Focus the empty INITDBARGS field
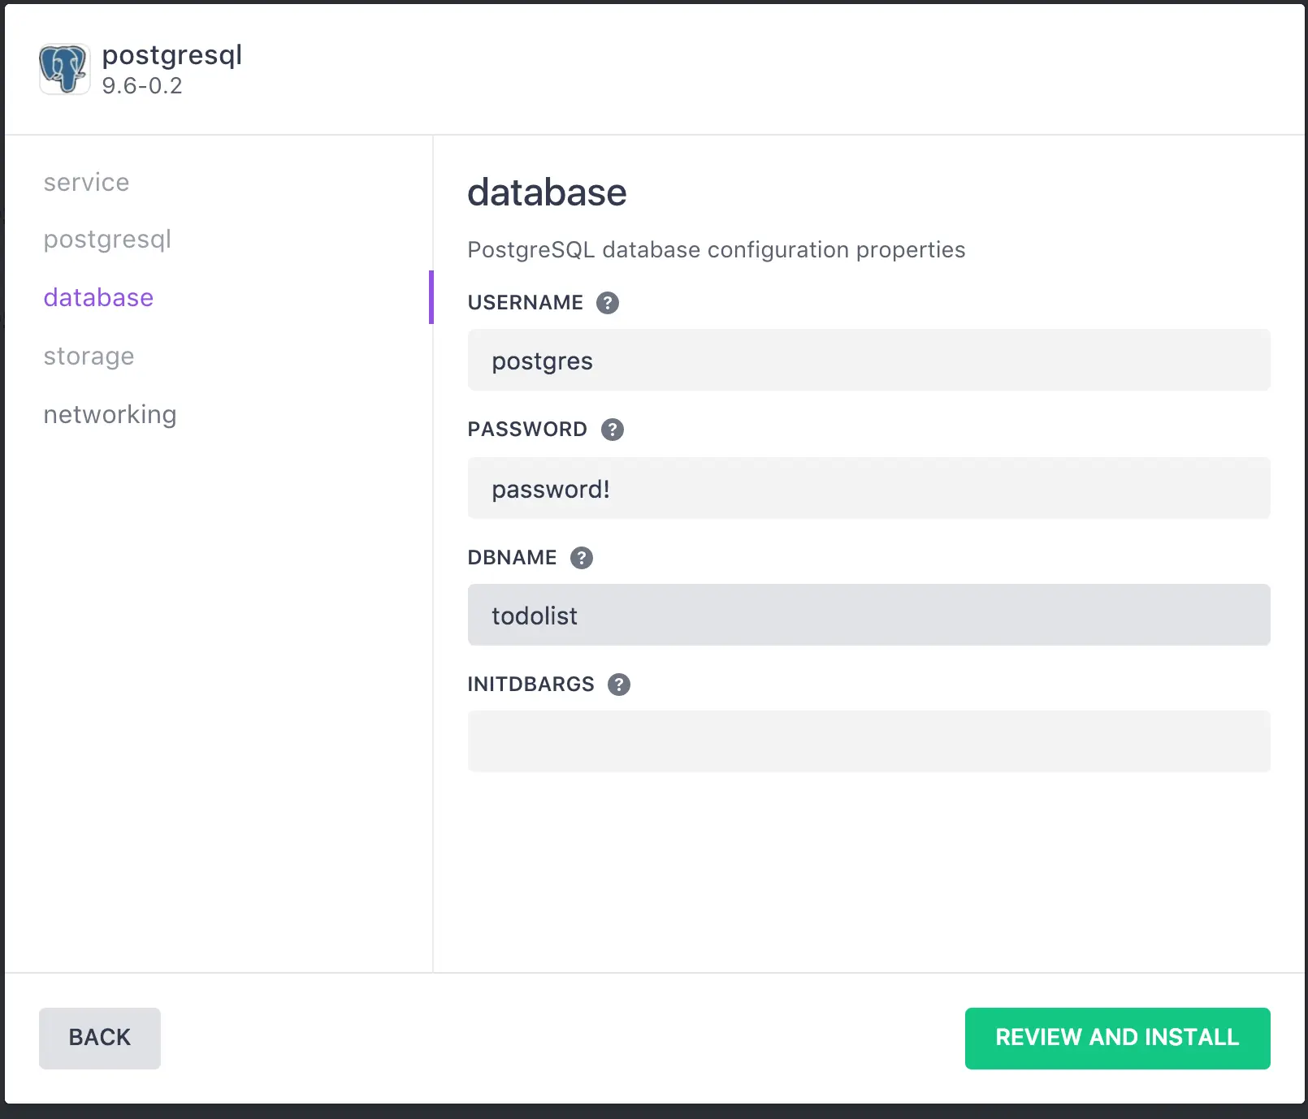Image resolution: width=1308 pixels, height=1119 pixels. click(x=868, y=741)
